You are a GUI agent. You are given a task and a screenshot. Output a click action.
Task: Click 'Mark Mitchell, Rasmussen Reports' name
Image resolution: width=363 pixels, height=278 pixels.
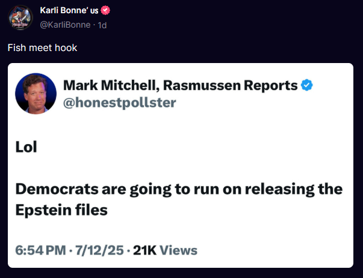[x=180, y=86]
